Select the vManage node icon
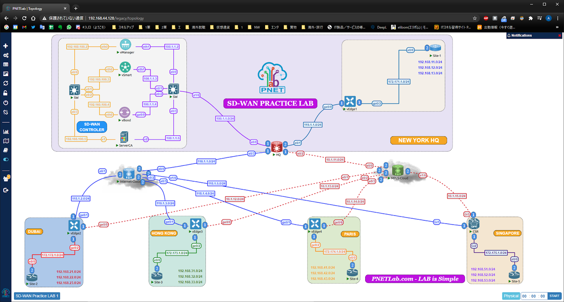The image size is (564, 302). click(x=125, y=45)
